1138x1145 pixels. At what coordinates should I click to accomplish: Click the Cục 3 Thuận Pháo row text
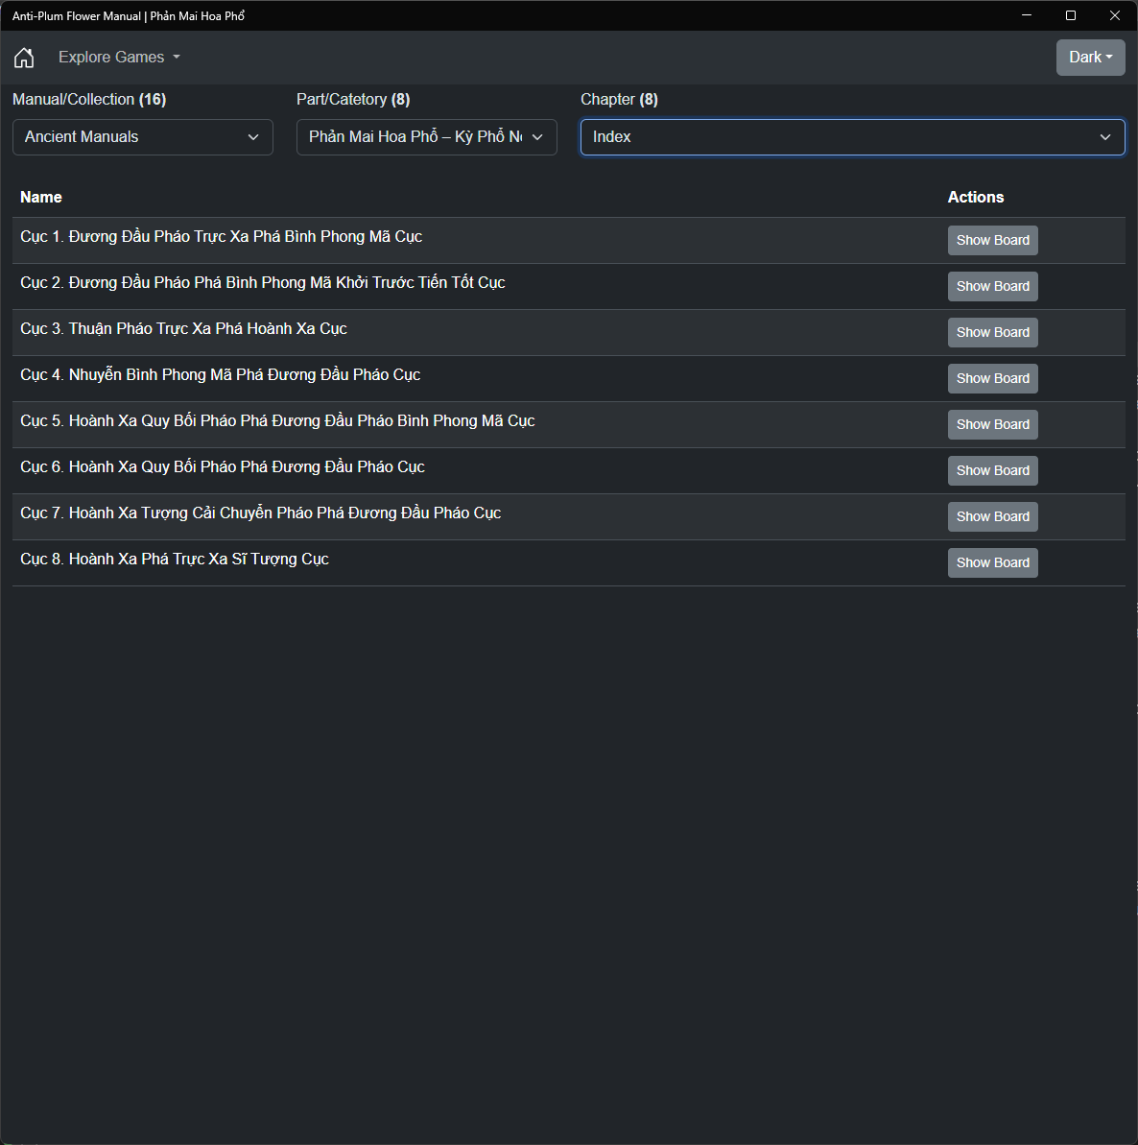pyautogui.click(x=183, y=329)
